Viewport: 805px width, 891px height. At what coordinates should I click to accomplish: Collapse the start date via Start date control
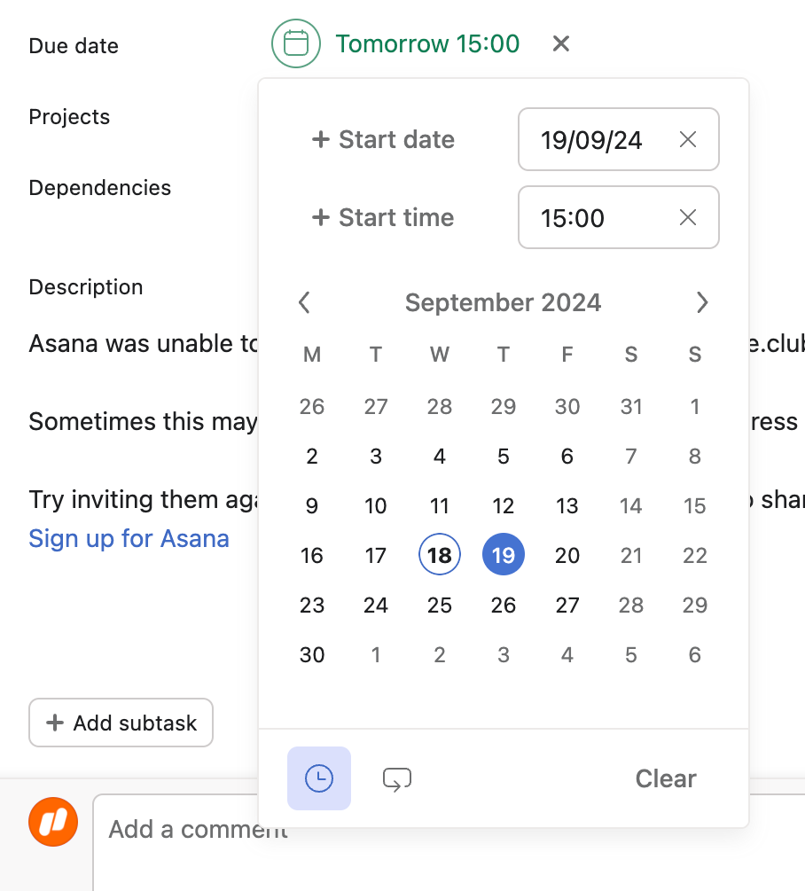point(382,139)
